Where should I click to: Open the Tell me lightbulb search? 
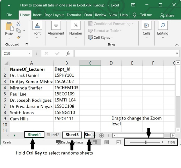[134, 15]
